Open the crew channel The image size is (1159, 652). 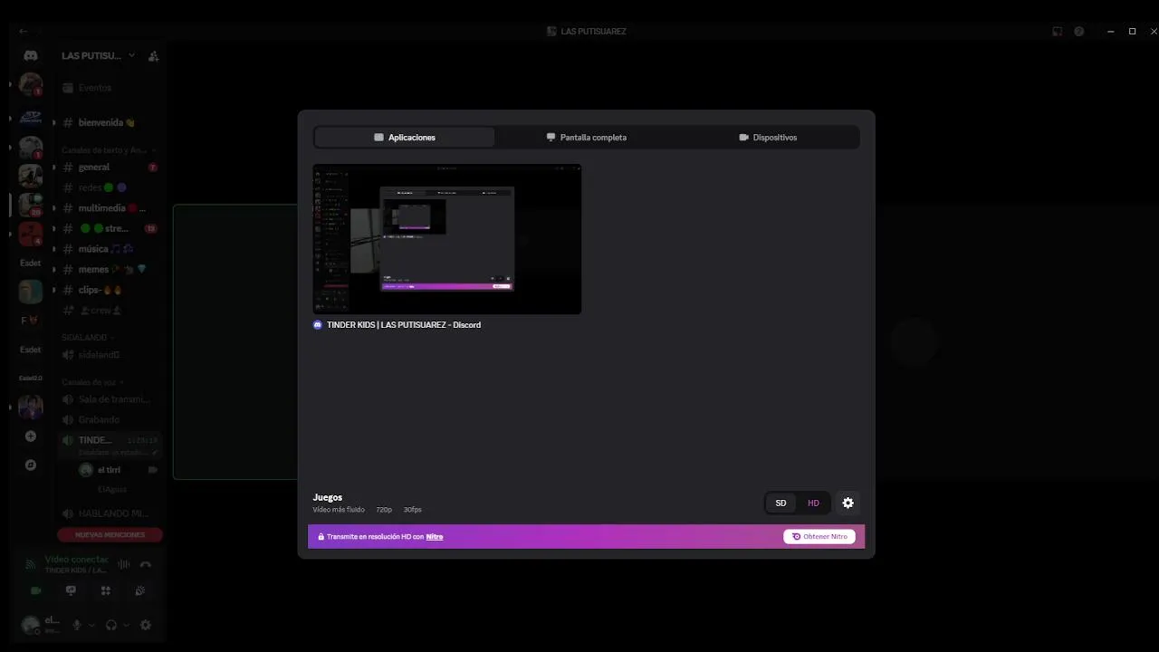(x=109, y=311)
